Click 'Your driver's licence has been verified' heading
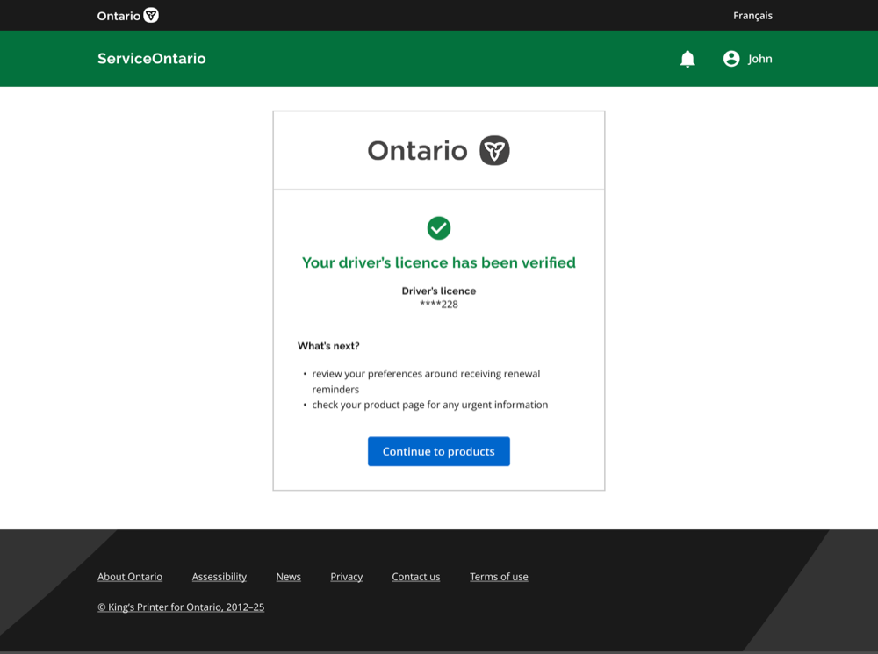 tap(438, 262)
